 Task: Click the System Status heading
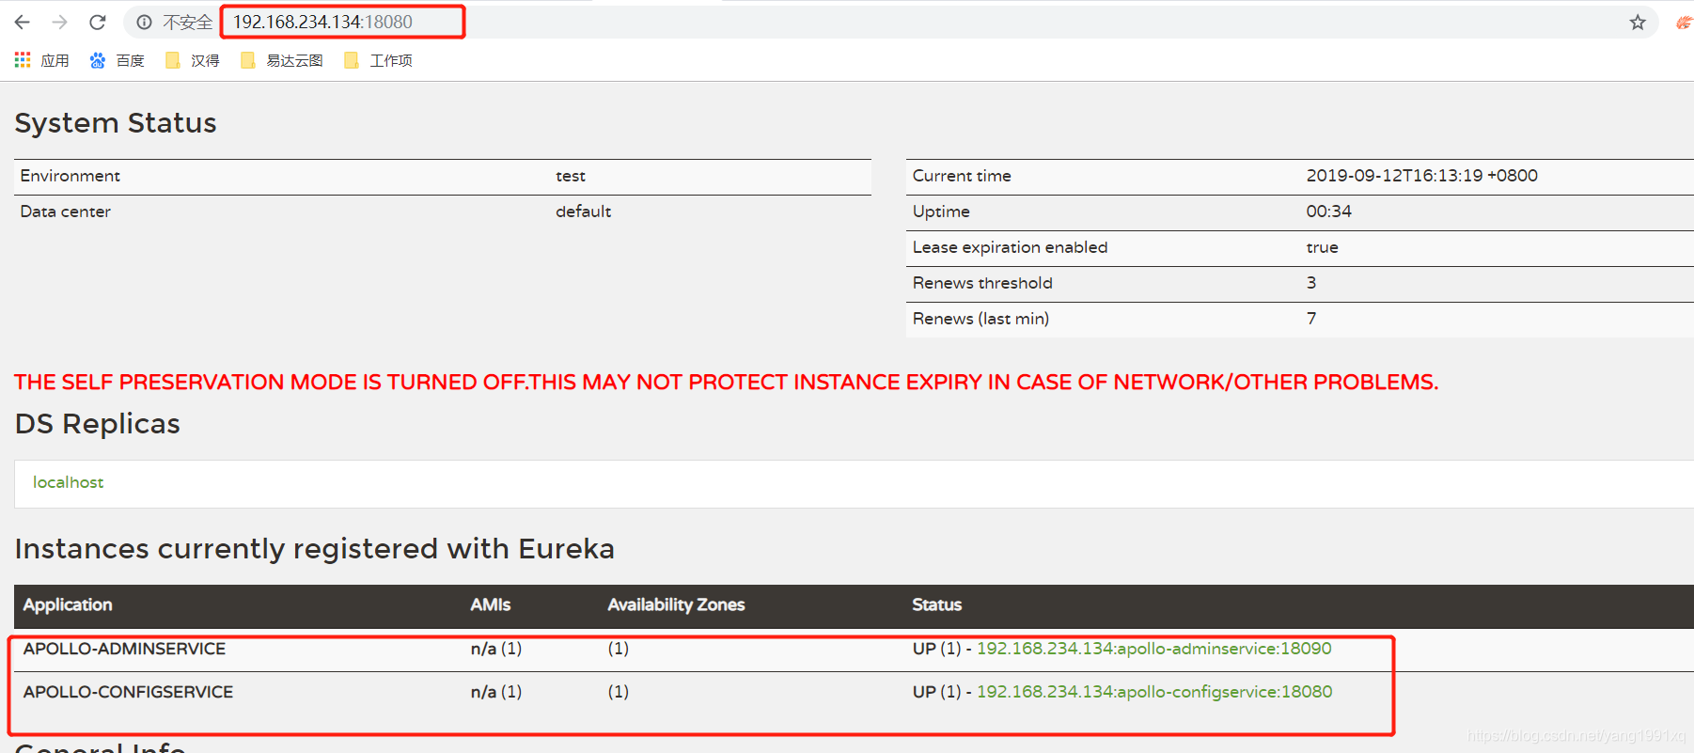(116, 123)
